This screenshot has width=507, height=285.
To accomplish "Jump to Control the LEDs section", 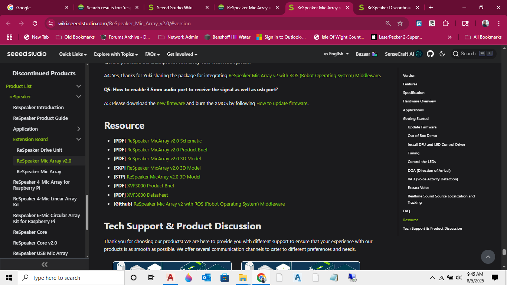I will [422, 162].
